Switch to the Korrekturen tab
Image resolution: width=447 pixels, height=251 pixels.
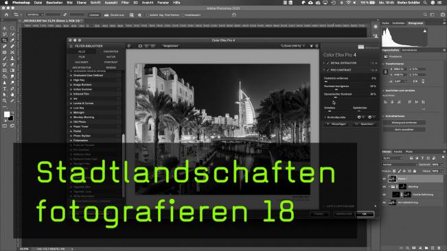tap(409, 50)
